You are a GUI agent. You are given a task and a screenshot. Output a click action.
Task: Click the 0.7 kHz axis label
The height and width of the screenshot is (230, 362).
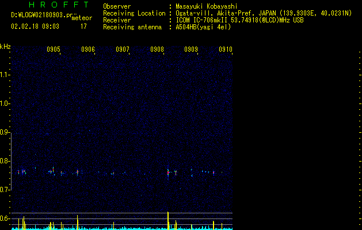click(5, 190)
